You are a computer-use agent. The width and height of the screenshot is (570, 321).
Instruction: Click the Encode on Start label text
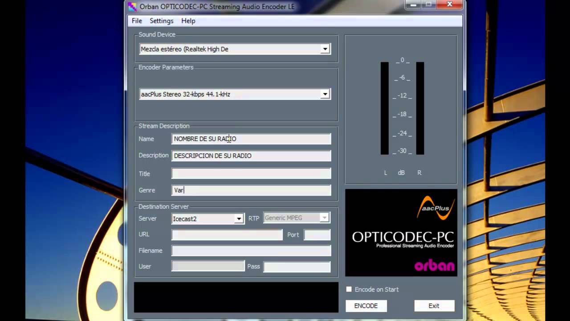coord(377,289)
